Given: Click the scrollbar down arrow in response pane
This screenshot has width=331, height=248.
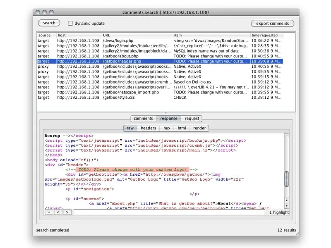Looking at the screenshot, I should pyautogui.click(x=286, y=205).
